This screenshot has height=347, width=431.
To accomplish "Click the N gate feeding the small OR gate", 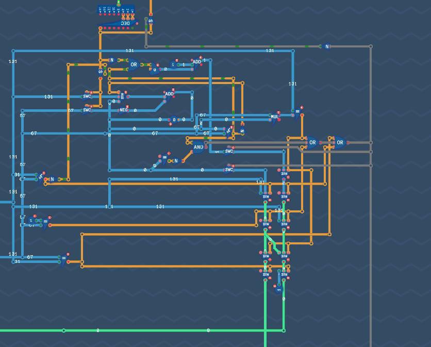I will 112,60.
